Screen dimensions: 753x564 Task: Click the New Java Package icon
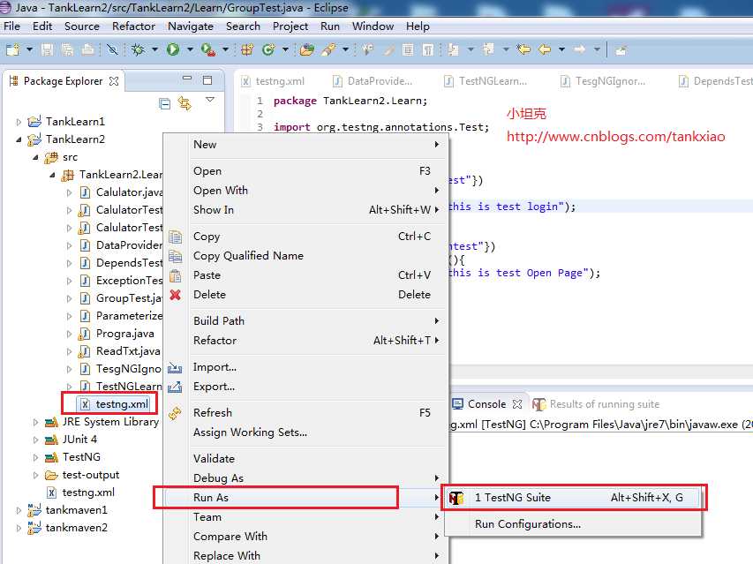pos(247,49)
